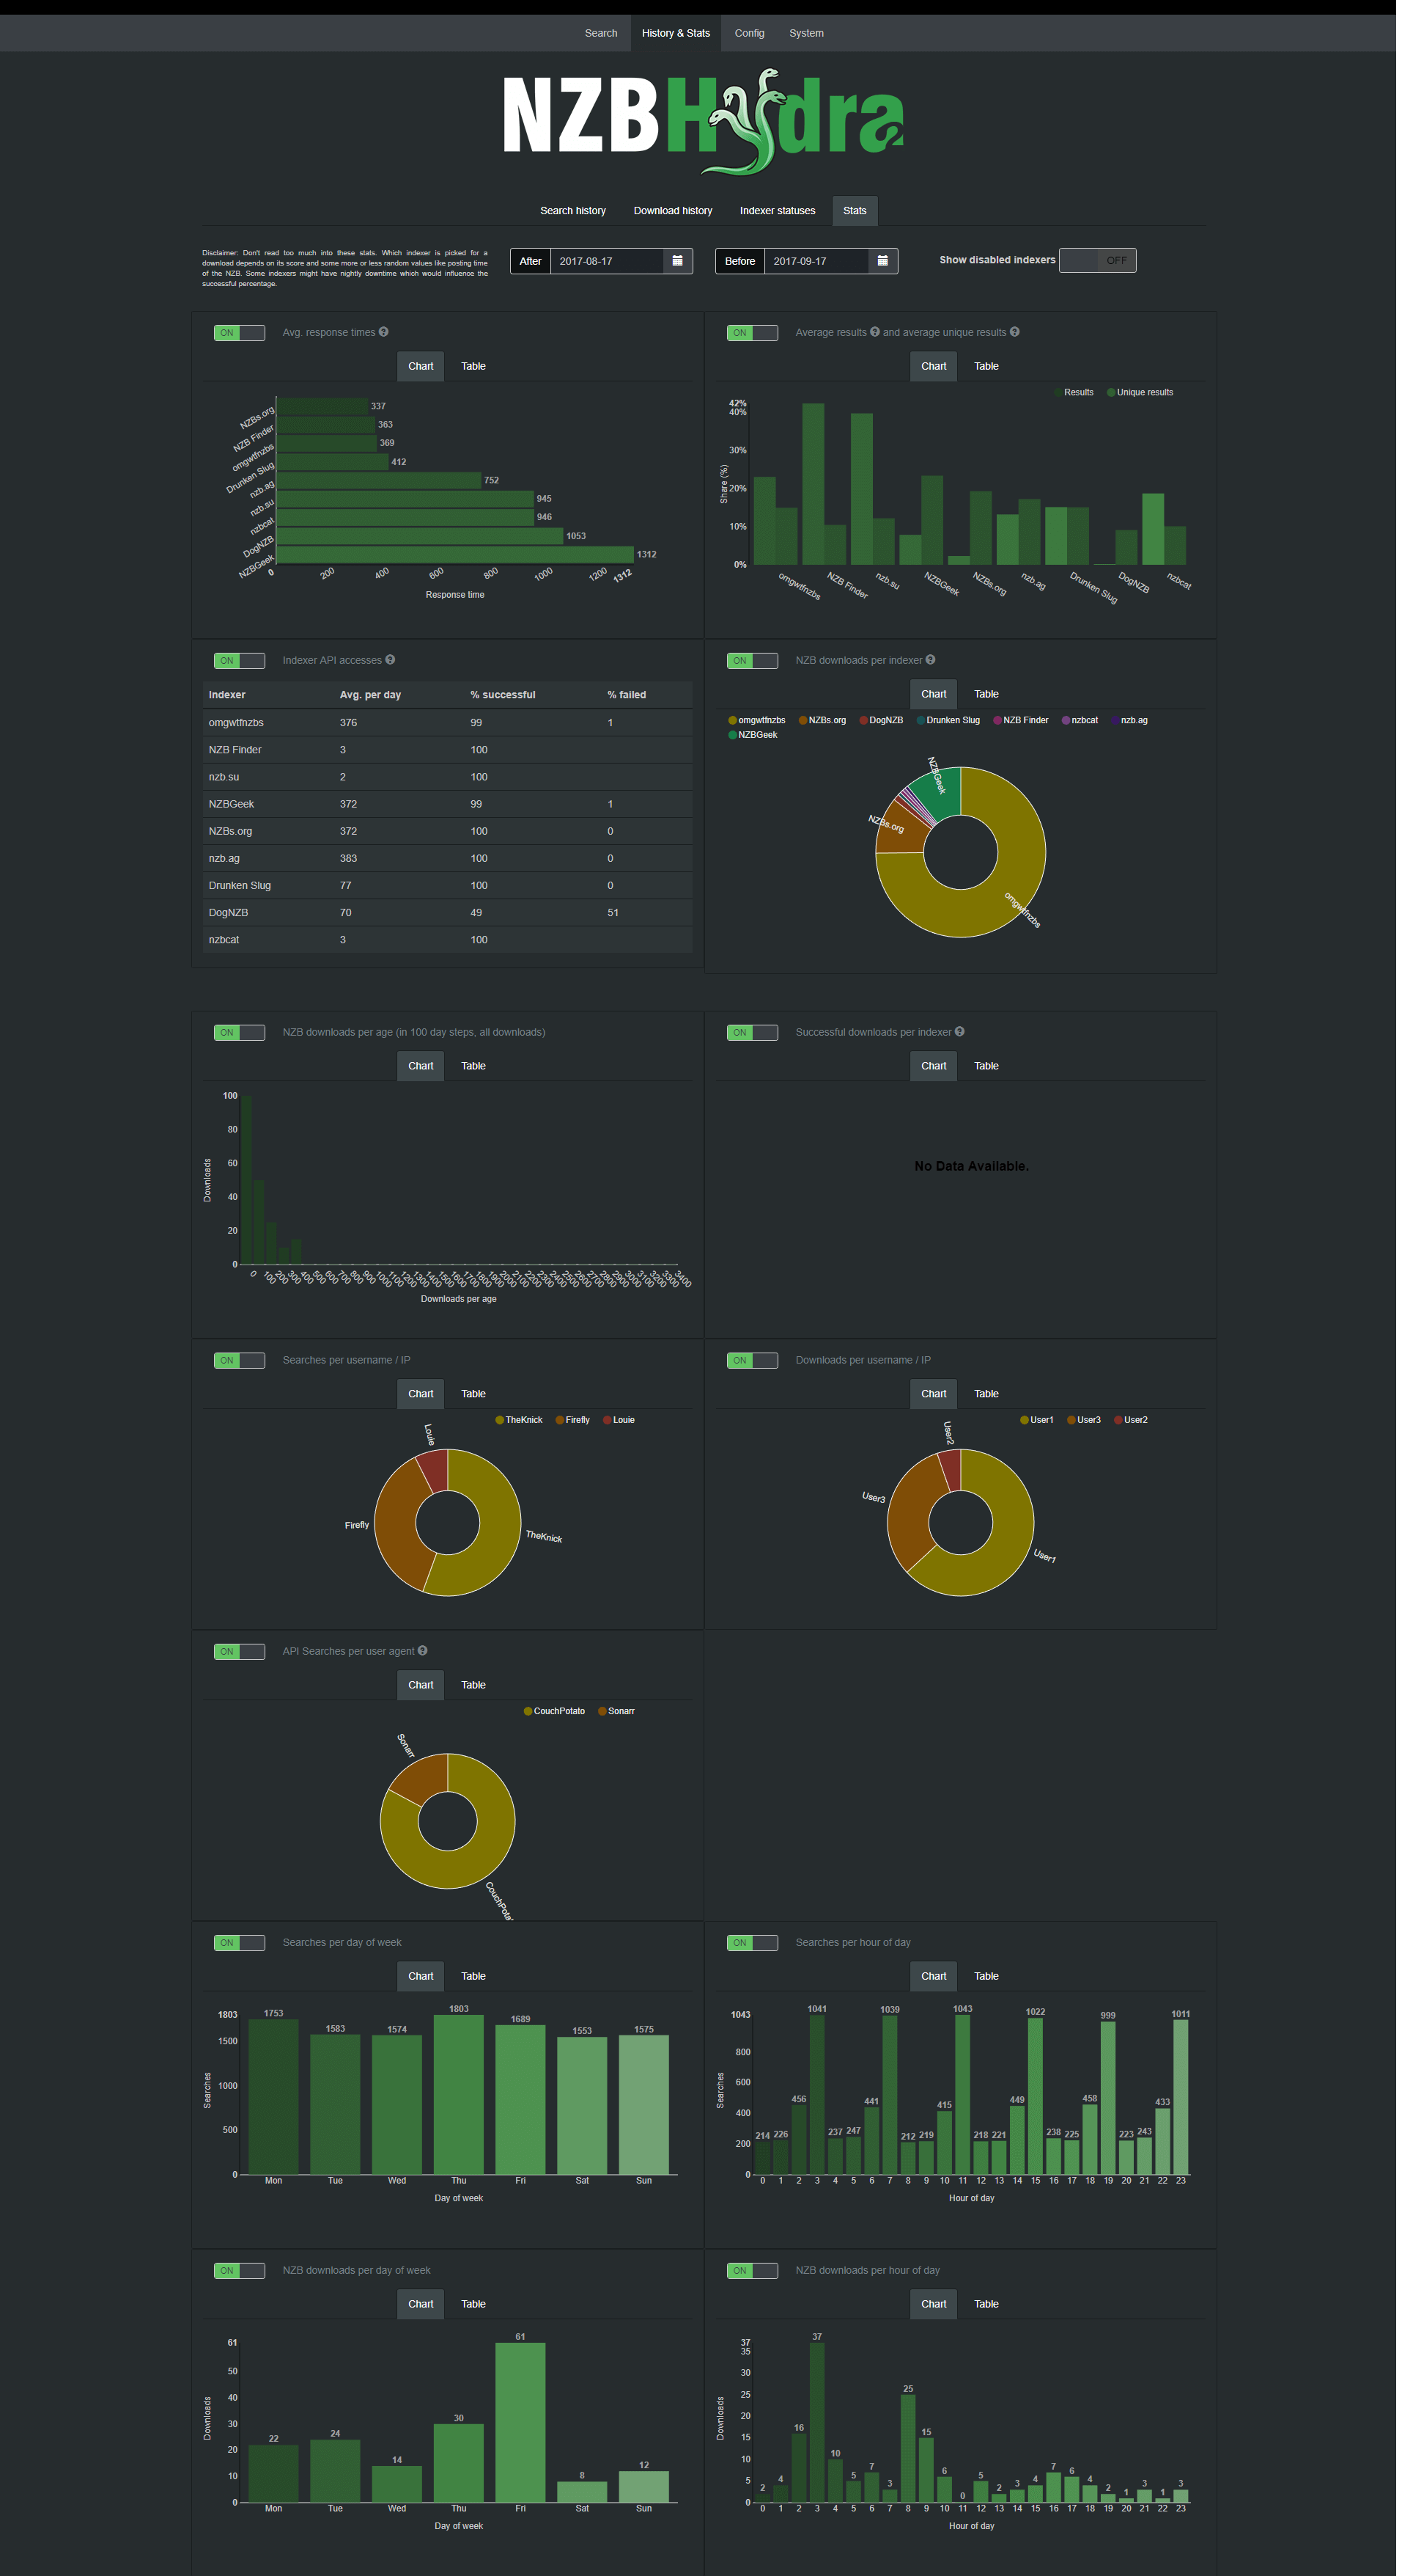Toggle NZB downloads per day of week switch
Viewport: 1413px width, 2576px height.
[239, 2271]
